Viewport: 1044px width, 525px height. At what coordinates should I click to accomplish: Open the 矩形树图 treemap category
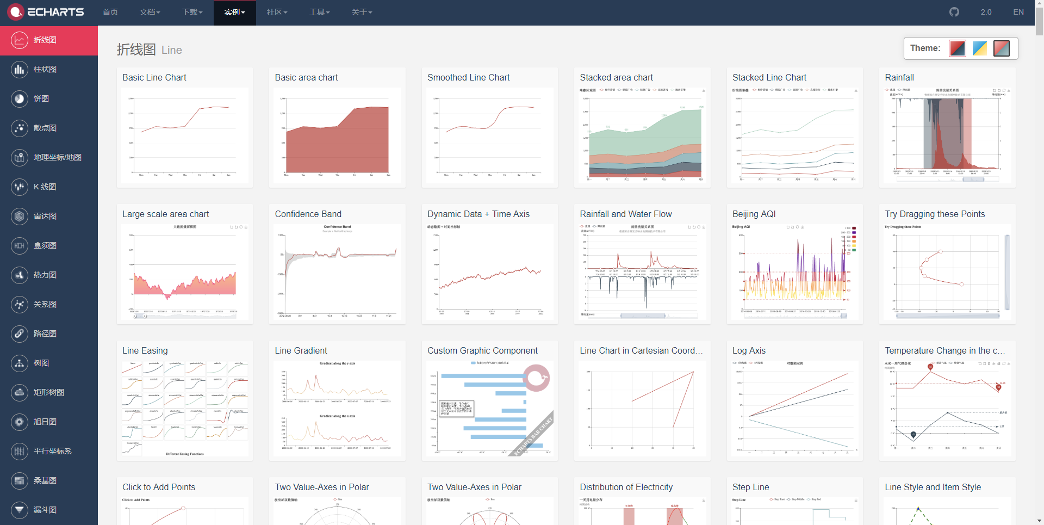49,393
